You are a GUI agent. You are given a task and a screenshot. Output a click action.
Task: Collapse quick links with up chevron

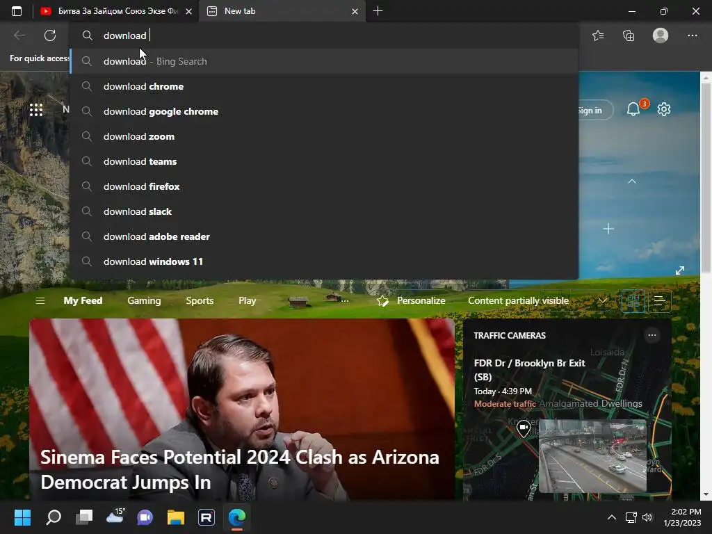[x=631, y=181]
